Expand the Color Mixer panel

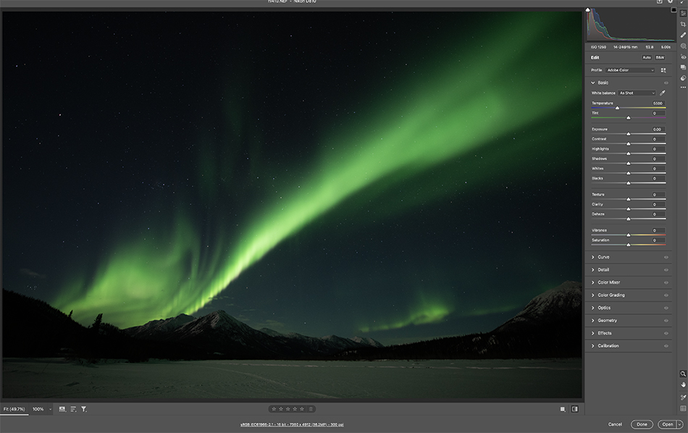coord(593,282)
